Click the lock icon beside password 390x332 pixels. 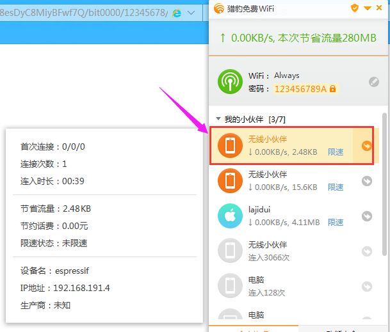click(332, 88)
